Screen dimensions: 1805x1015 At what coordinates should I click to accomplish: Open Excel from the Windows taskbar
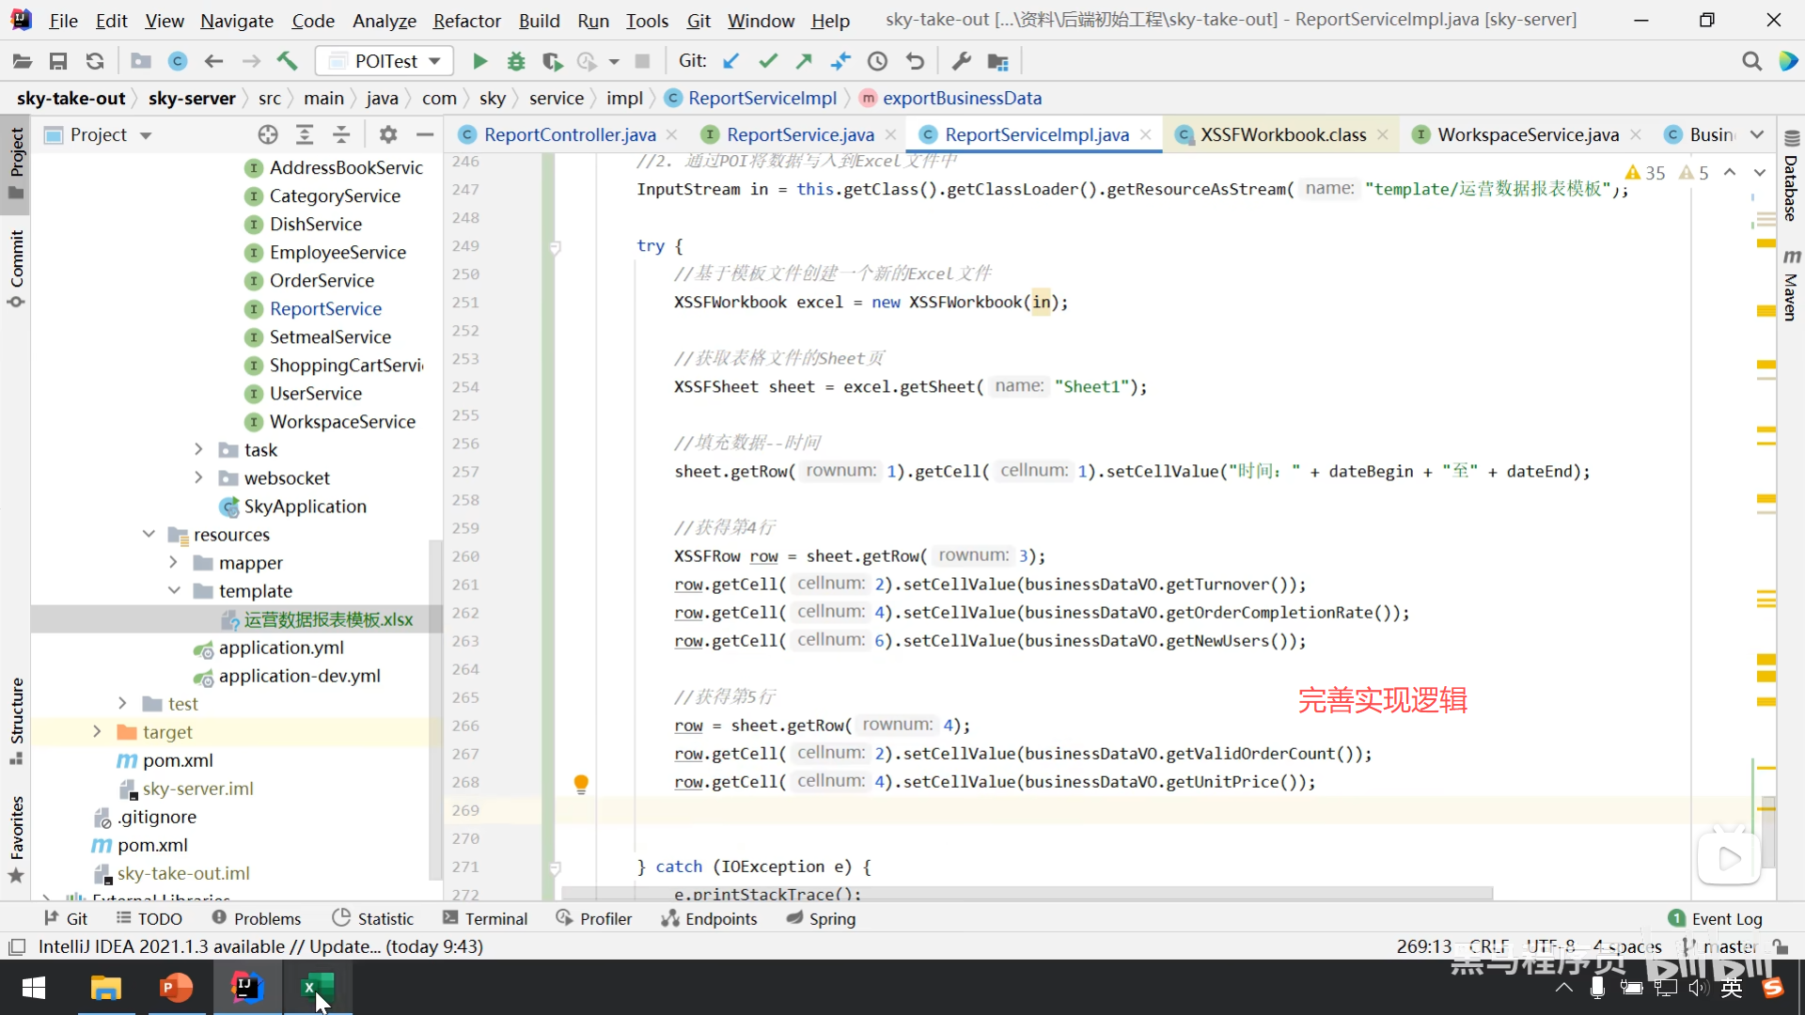[317, 988]
